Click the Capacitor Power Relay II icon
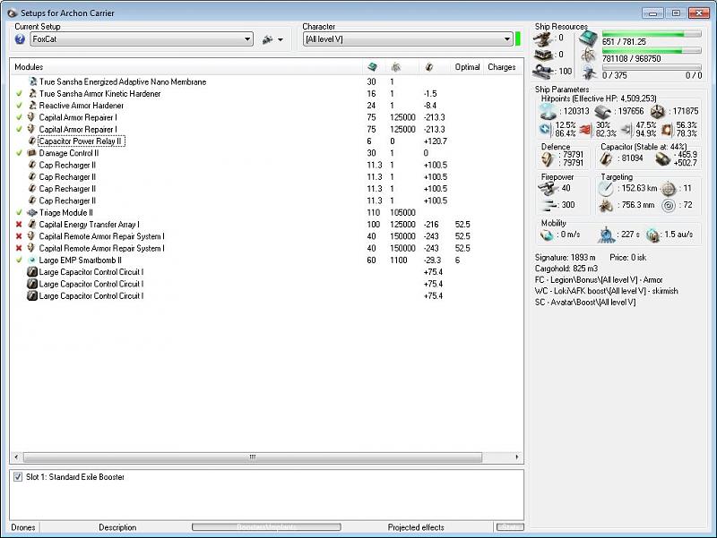Image resolution: width=717 pixels, height=538 pixels. click(x=32, y=141)
